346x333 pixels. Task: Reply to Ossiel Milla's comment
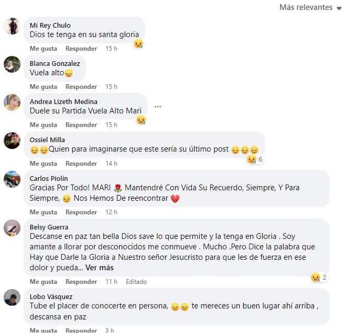pyautogui.click(x=81, y=164)
